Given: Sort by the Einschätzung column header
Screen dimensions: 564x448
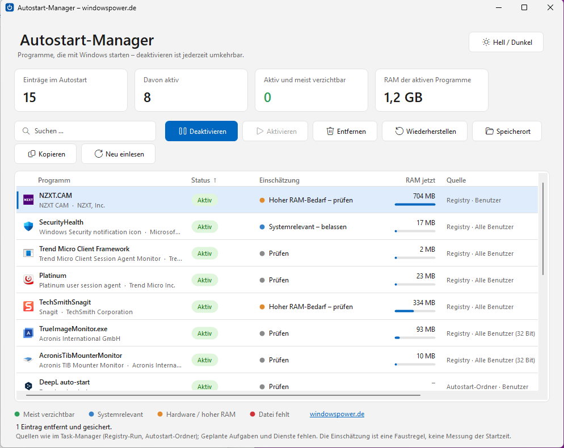Looking at the screenshot, I should click(x=279, y=180).
